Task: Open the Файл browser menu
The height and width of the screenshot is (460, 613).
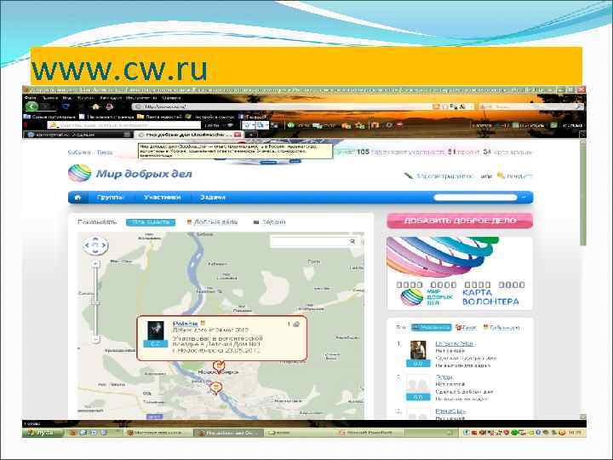Action: pyautogui.click(x=30, y=98)
